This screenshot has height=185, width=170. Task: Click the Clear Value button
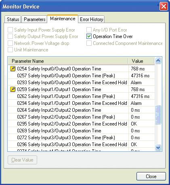pyautogui.click(x=22, y=160)
